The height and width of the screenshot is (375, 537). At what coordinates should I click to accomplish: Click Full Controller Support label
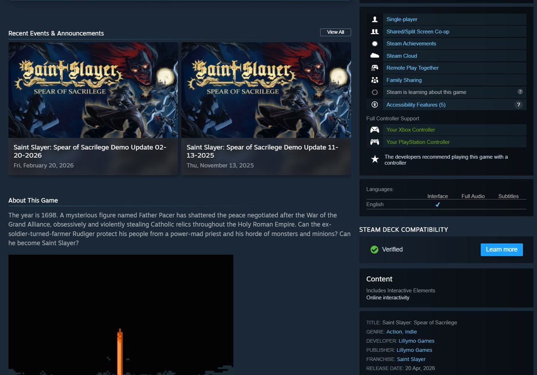393,118
